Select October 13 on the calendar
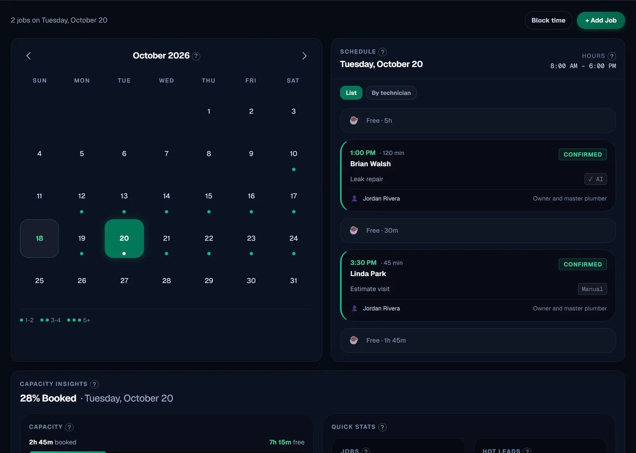Image resolution: width=636 pixels, height=453 pixels. pyautogui.click(x=124, y=196)
